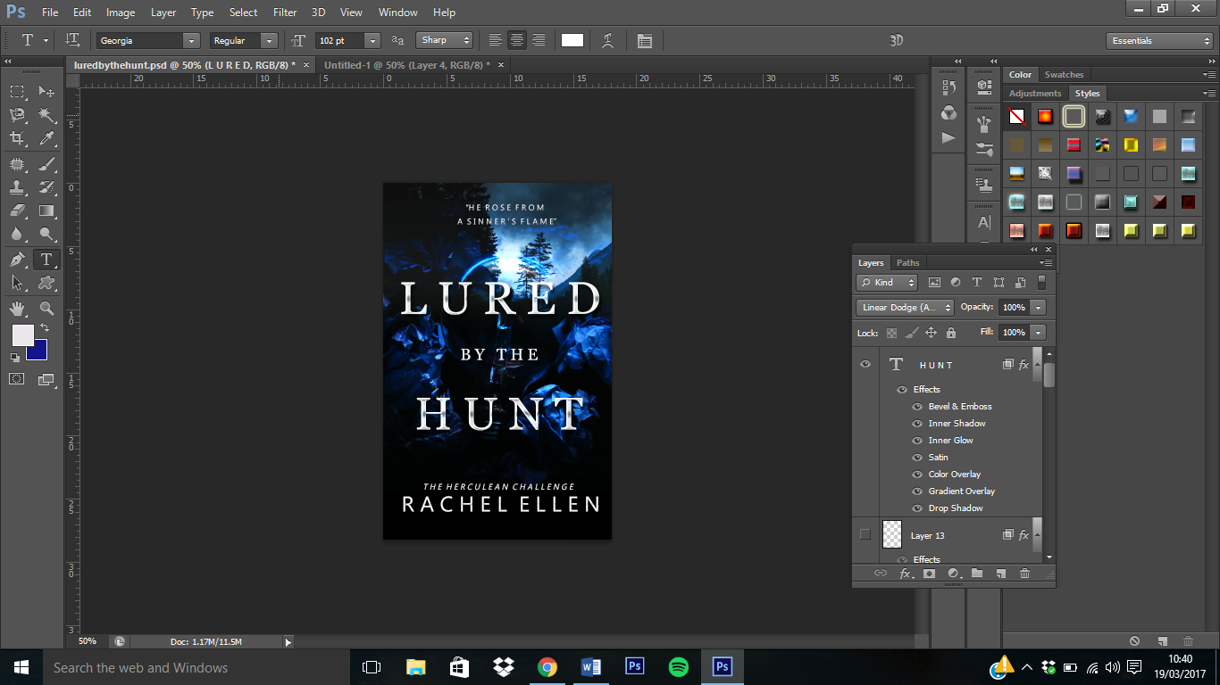Open Spotify from the taskbar
The height and width of the screenshot is (685, 1220).
coord(679,667)
